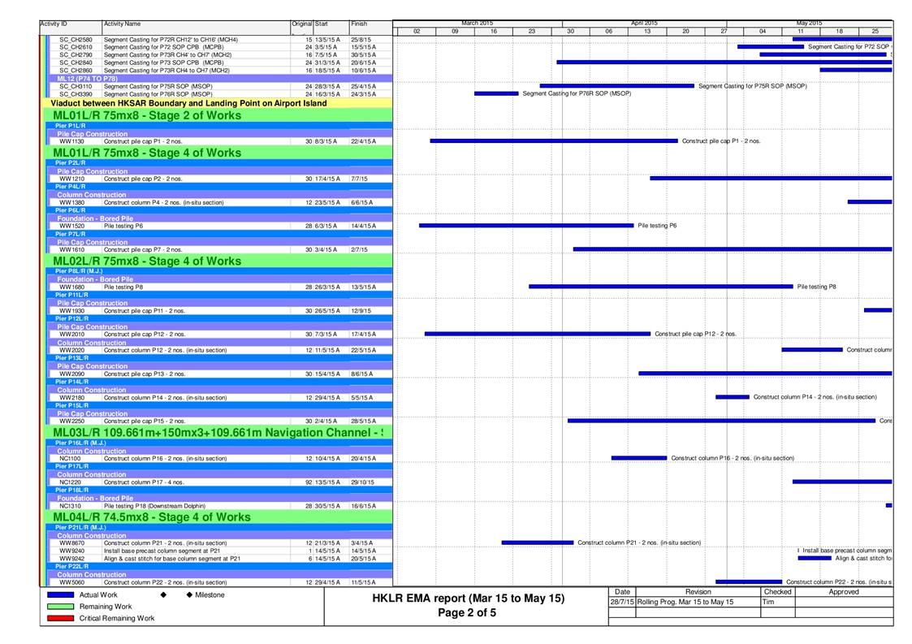The image size is (912, 644).
Task: Select the Pier P16L/R (M.J.) band
Action: point(220,443)
